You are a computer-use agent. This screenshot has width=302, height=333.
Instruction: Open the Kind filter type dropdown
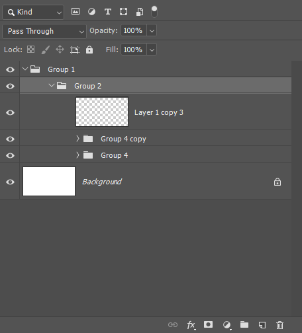[x=33, y=12]
